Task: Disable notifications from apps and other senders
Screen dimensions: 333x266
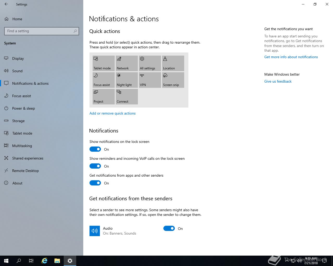Action: (95, 183)
